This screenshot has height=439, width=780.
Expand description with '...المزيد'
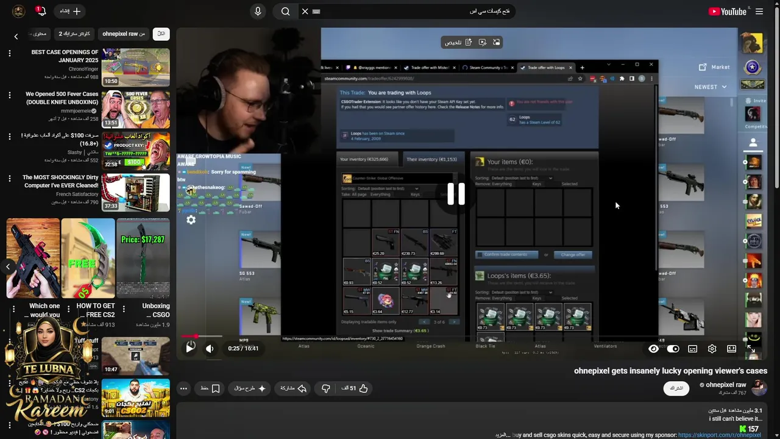(503, 435)
